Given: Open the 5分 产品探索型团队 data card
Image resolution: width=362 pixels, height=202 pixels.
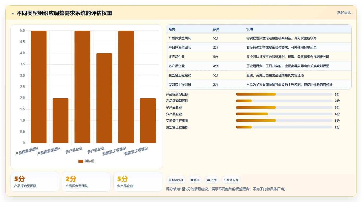Looking at the screenshot, I should click(35, 182).
